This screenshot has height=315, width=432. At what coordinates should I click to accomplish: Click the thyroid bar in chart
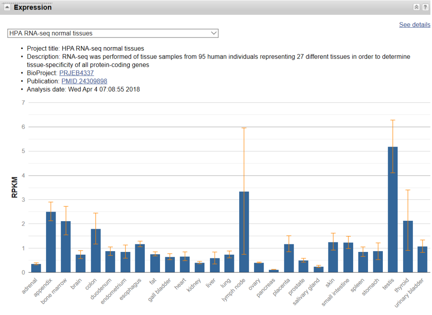[408, 247]
